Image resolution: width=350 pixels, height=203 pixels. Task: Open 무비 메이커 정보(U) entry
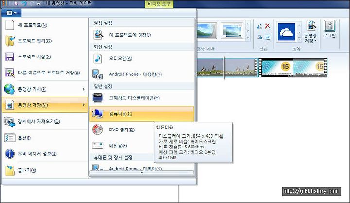click(x=45, y=154)
